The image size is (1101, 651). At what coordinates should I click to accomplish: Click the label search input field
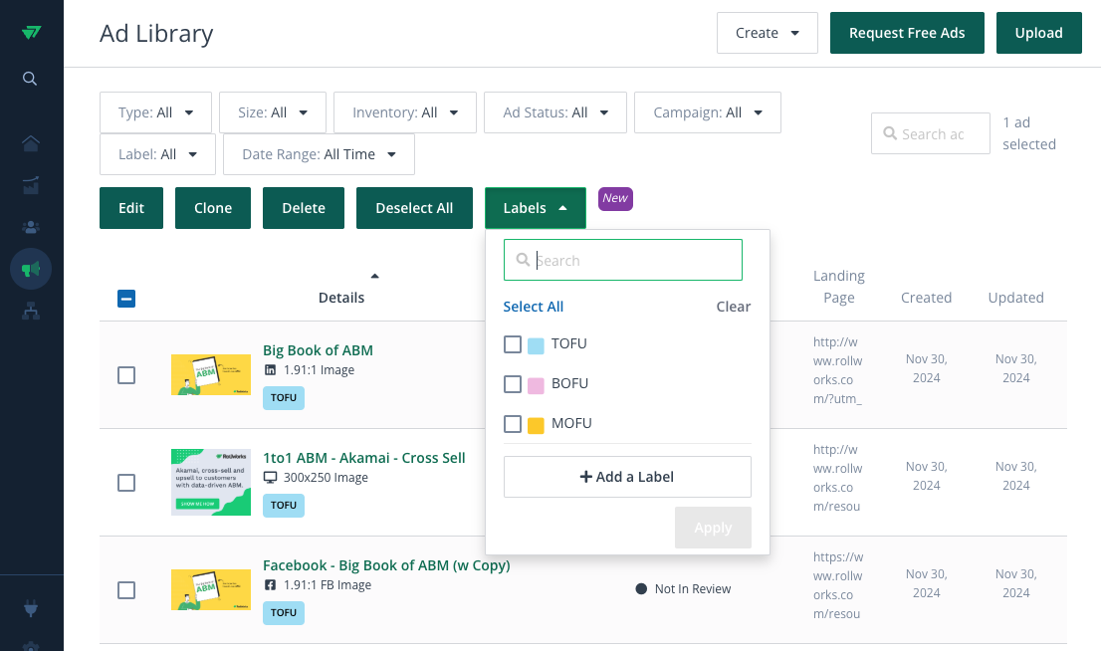point(635,261)
